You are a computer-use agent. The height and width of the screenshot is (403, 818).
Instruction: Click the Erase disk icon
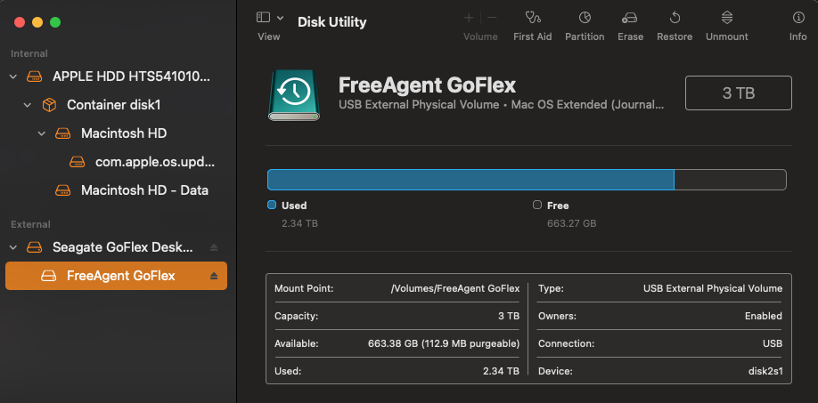(630, 18)
